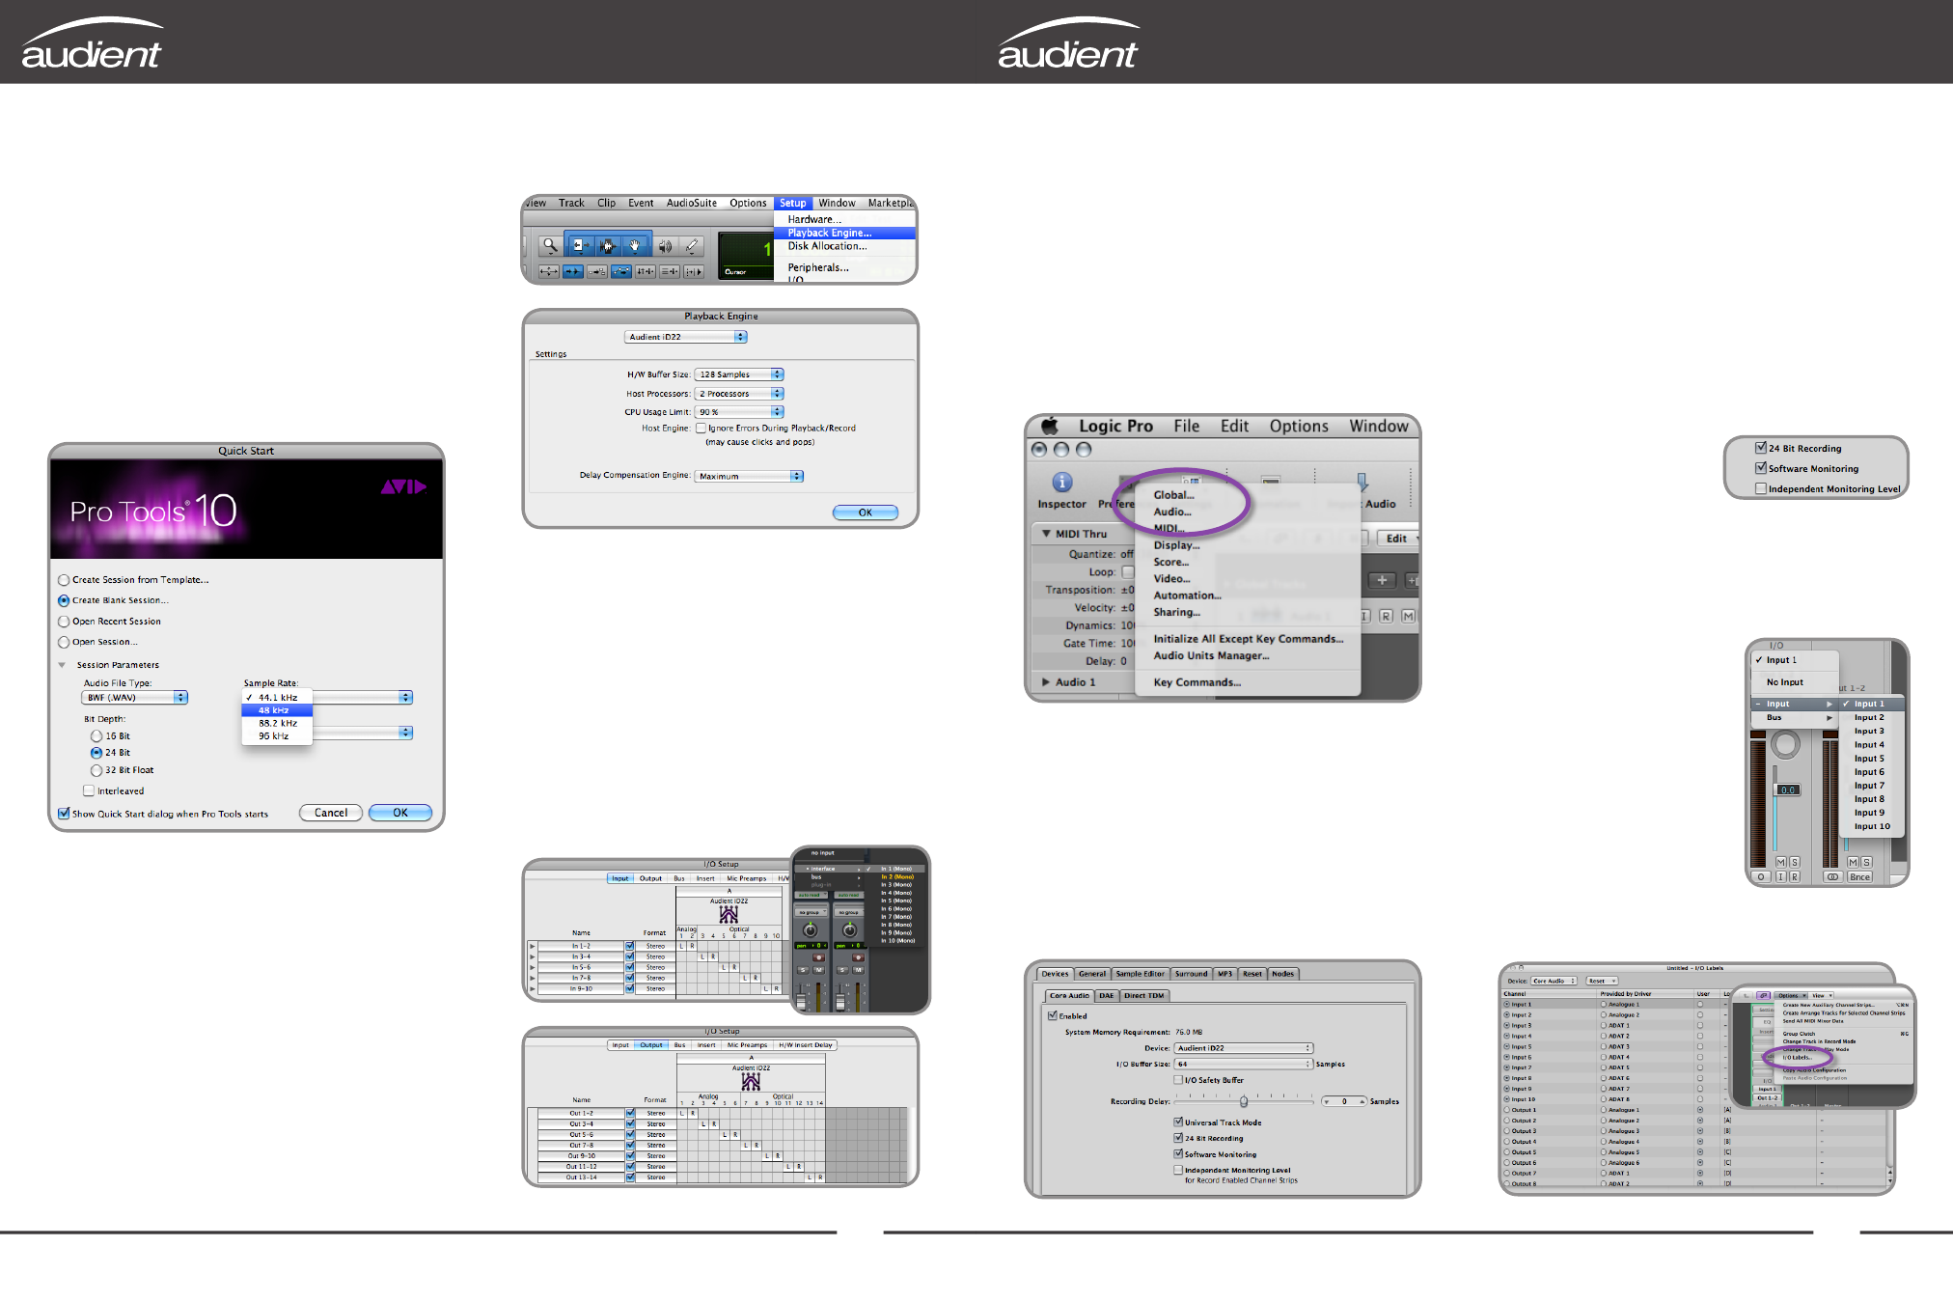Increase Recording Delay with the up arrow stepper
Screen dimensions: 1953x1302
click(x=1362, y=1101)
